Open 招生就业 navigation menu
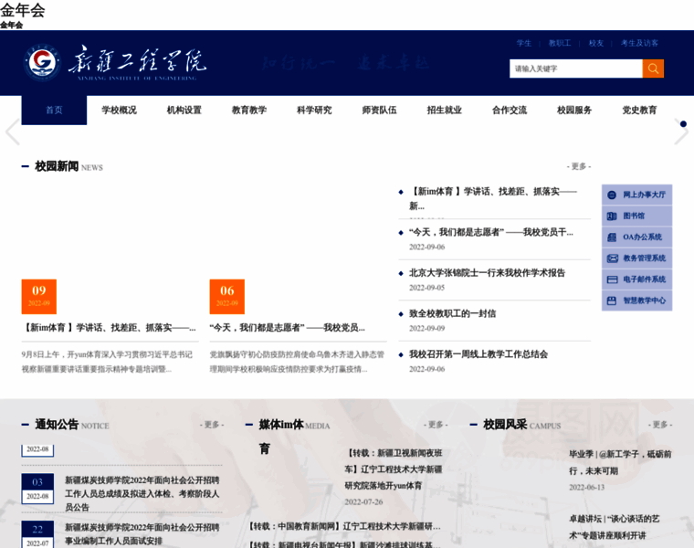 click(x=444, y=111)
